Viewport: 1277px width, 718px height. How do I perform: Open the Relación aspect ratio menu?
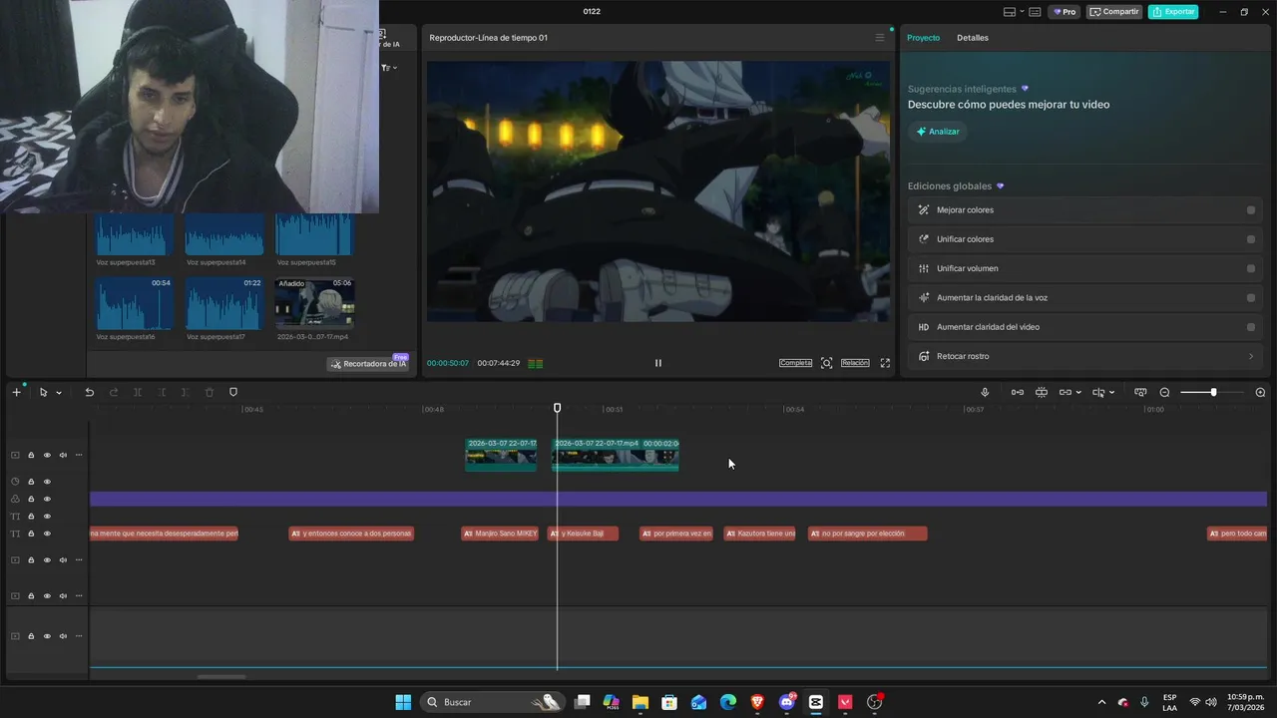[x=855, y=363]
